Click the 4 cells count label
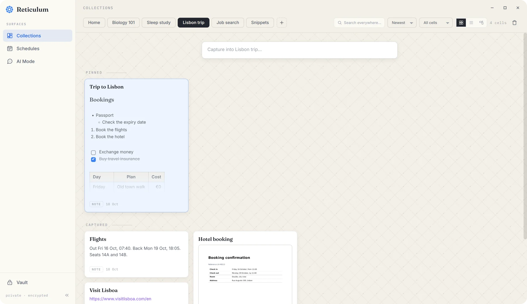 click(x=498, y=23)
